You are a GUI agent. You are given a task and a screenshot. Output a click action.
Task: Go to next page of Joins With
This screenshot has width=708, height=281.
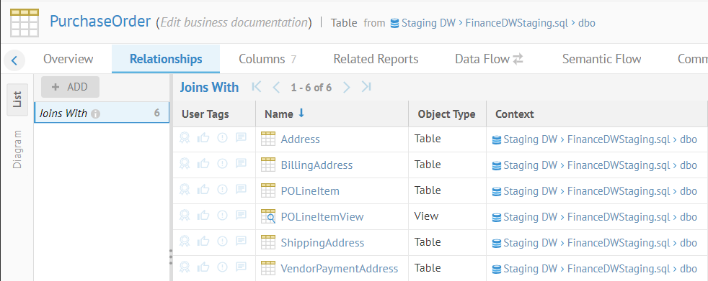(346, 87)
